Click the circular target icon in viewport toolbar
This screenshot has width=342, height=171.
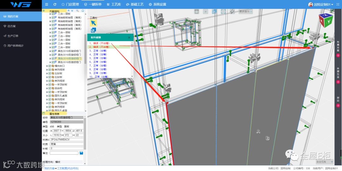tap(206, 12)
